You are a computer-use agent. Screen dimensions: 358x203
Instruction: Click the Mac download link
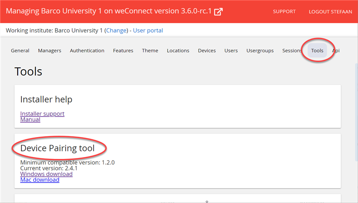[40, 180]
